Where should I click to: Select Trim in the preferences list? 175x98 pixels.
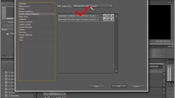tap(21, 40)
